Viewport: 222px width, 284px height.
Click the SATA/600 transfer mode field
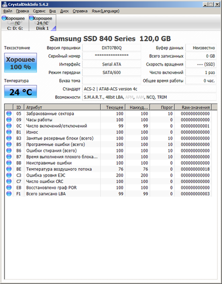pos(111,72)
